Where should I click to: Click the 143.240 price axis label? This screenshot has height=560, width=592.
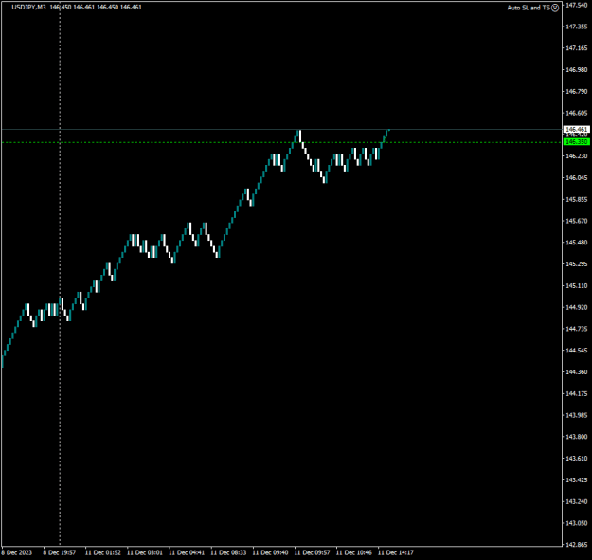tap(577, 502)
